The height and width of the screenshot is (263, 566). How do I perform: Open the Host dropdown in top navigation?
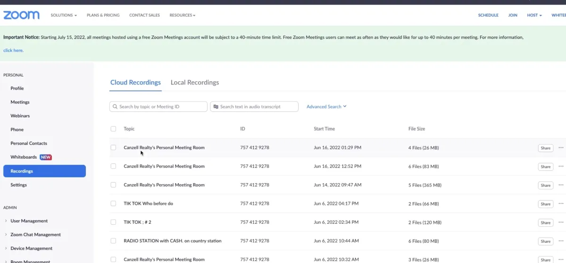tap(534, 15)
